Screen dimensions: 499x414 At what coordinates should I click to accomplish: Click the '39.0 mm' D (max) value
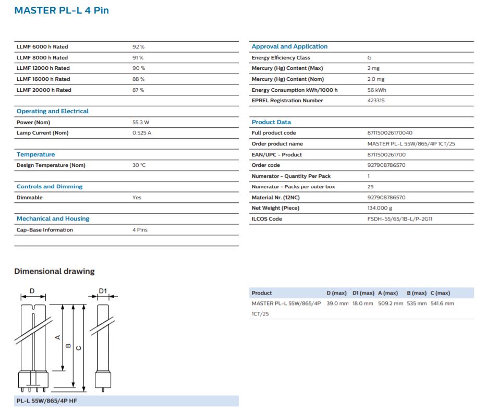337,303
